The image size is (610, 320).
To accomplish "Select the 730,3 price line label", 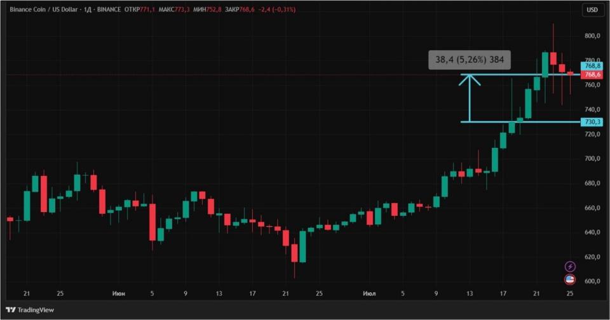I will (592, 122).
